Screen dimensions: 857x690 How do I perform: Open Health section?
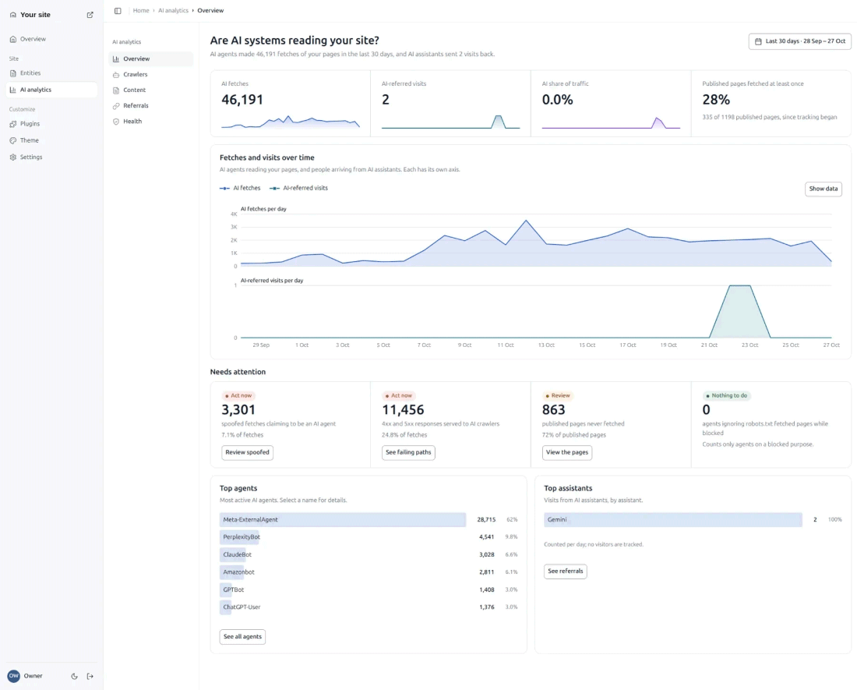click(151, 122)
